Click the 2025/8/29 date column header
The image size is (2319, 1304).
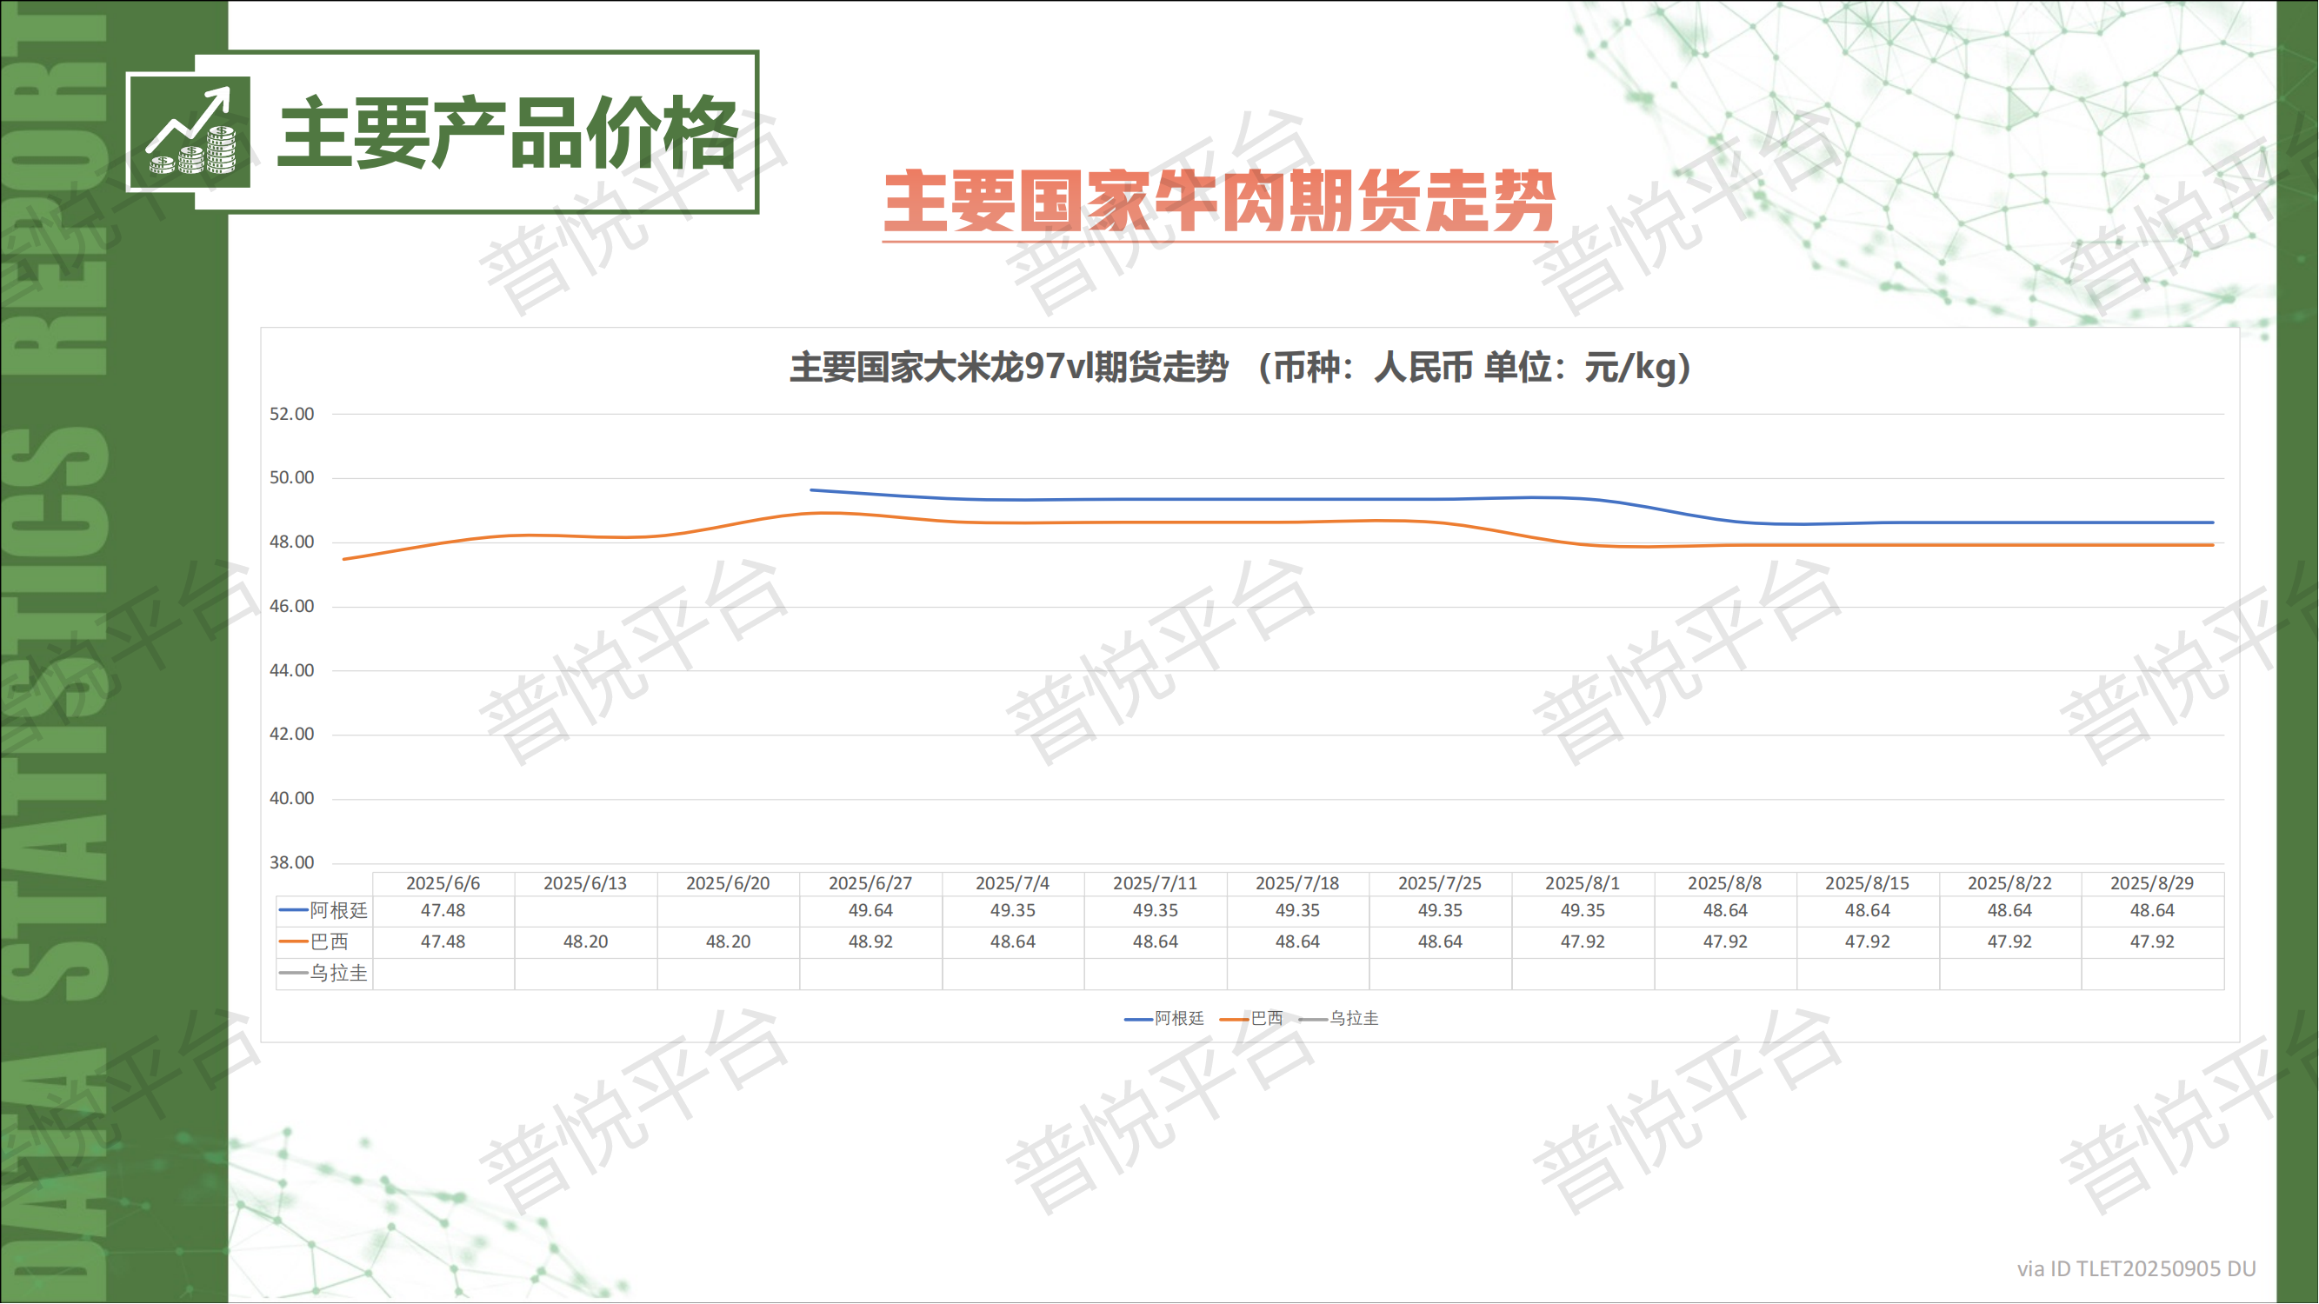click(2152, 884)
